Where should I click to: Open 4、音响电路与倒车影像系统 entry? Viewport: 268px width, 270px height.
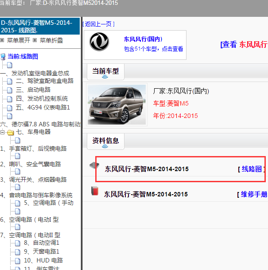coord(36,195)
